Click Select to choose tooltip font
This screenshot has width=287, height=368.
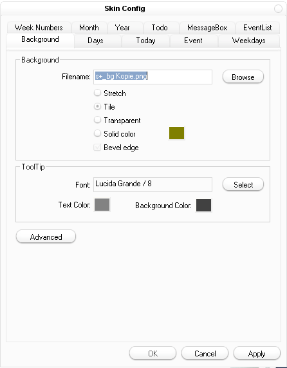tap(243, 184)
